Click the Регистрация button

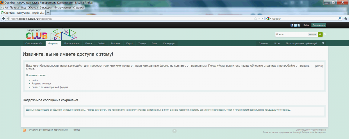point(319,25)
